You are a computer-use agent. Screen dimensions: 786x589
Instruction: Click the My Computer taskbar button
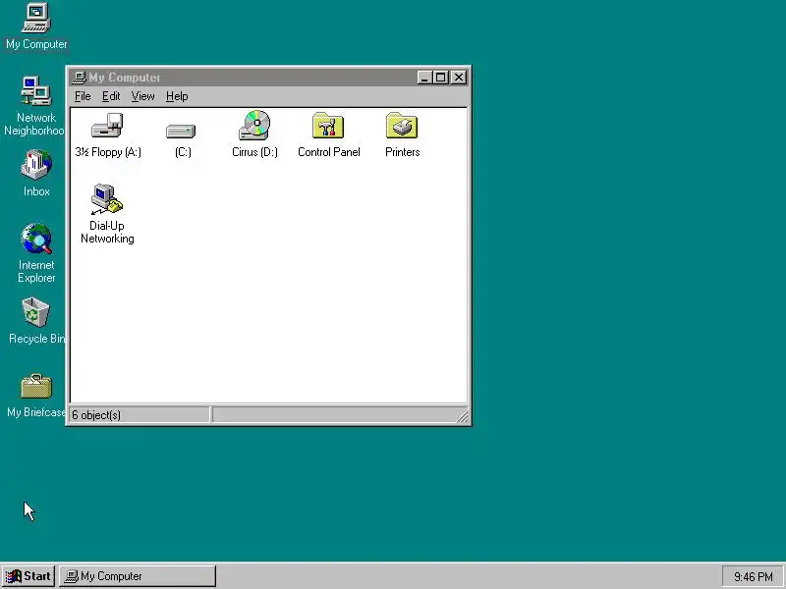click(x=138, y=576)
